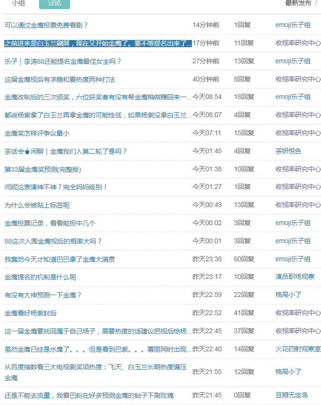Open group 格局小了 in the 昨天21:55 row
This screenshot has height=405, width=321.
288,372
